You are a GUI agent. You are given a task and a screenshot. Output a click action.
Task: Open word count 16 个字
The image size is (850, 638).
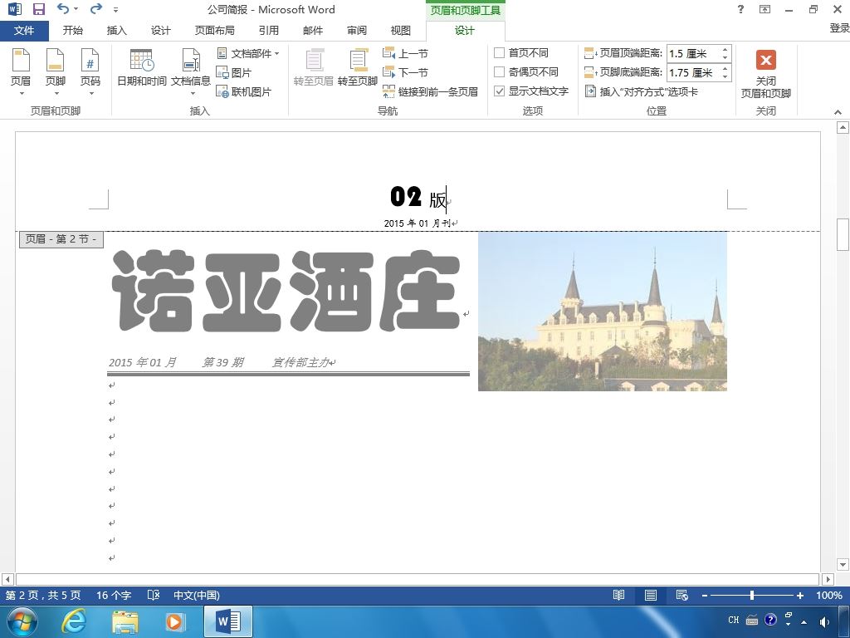tap(114, 595)
